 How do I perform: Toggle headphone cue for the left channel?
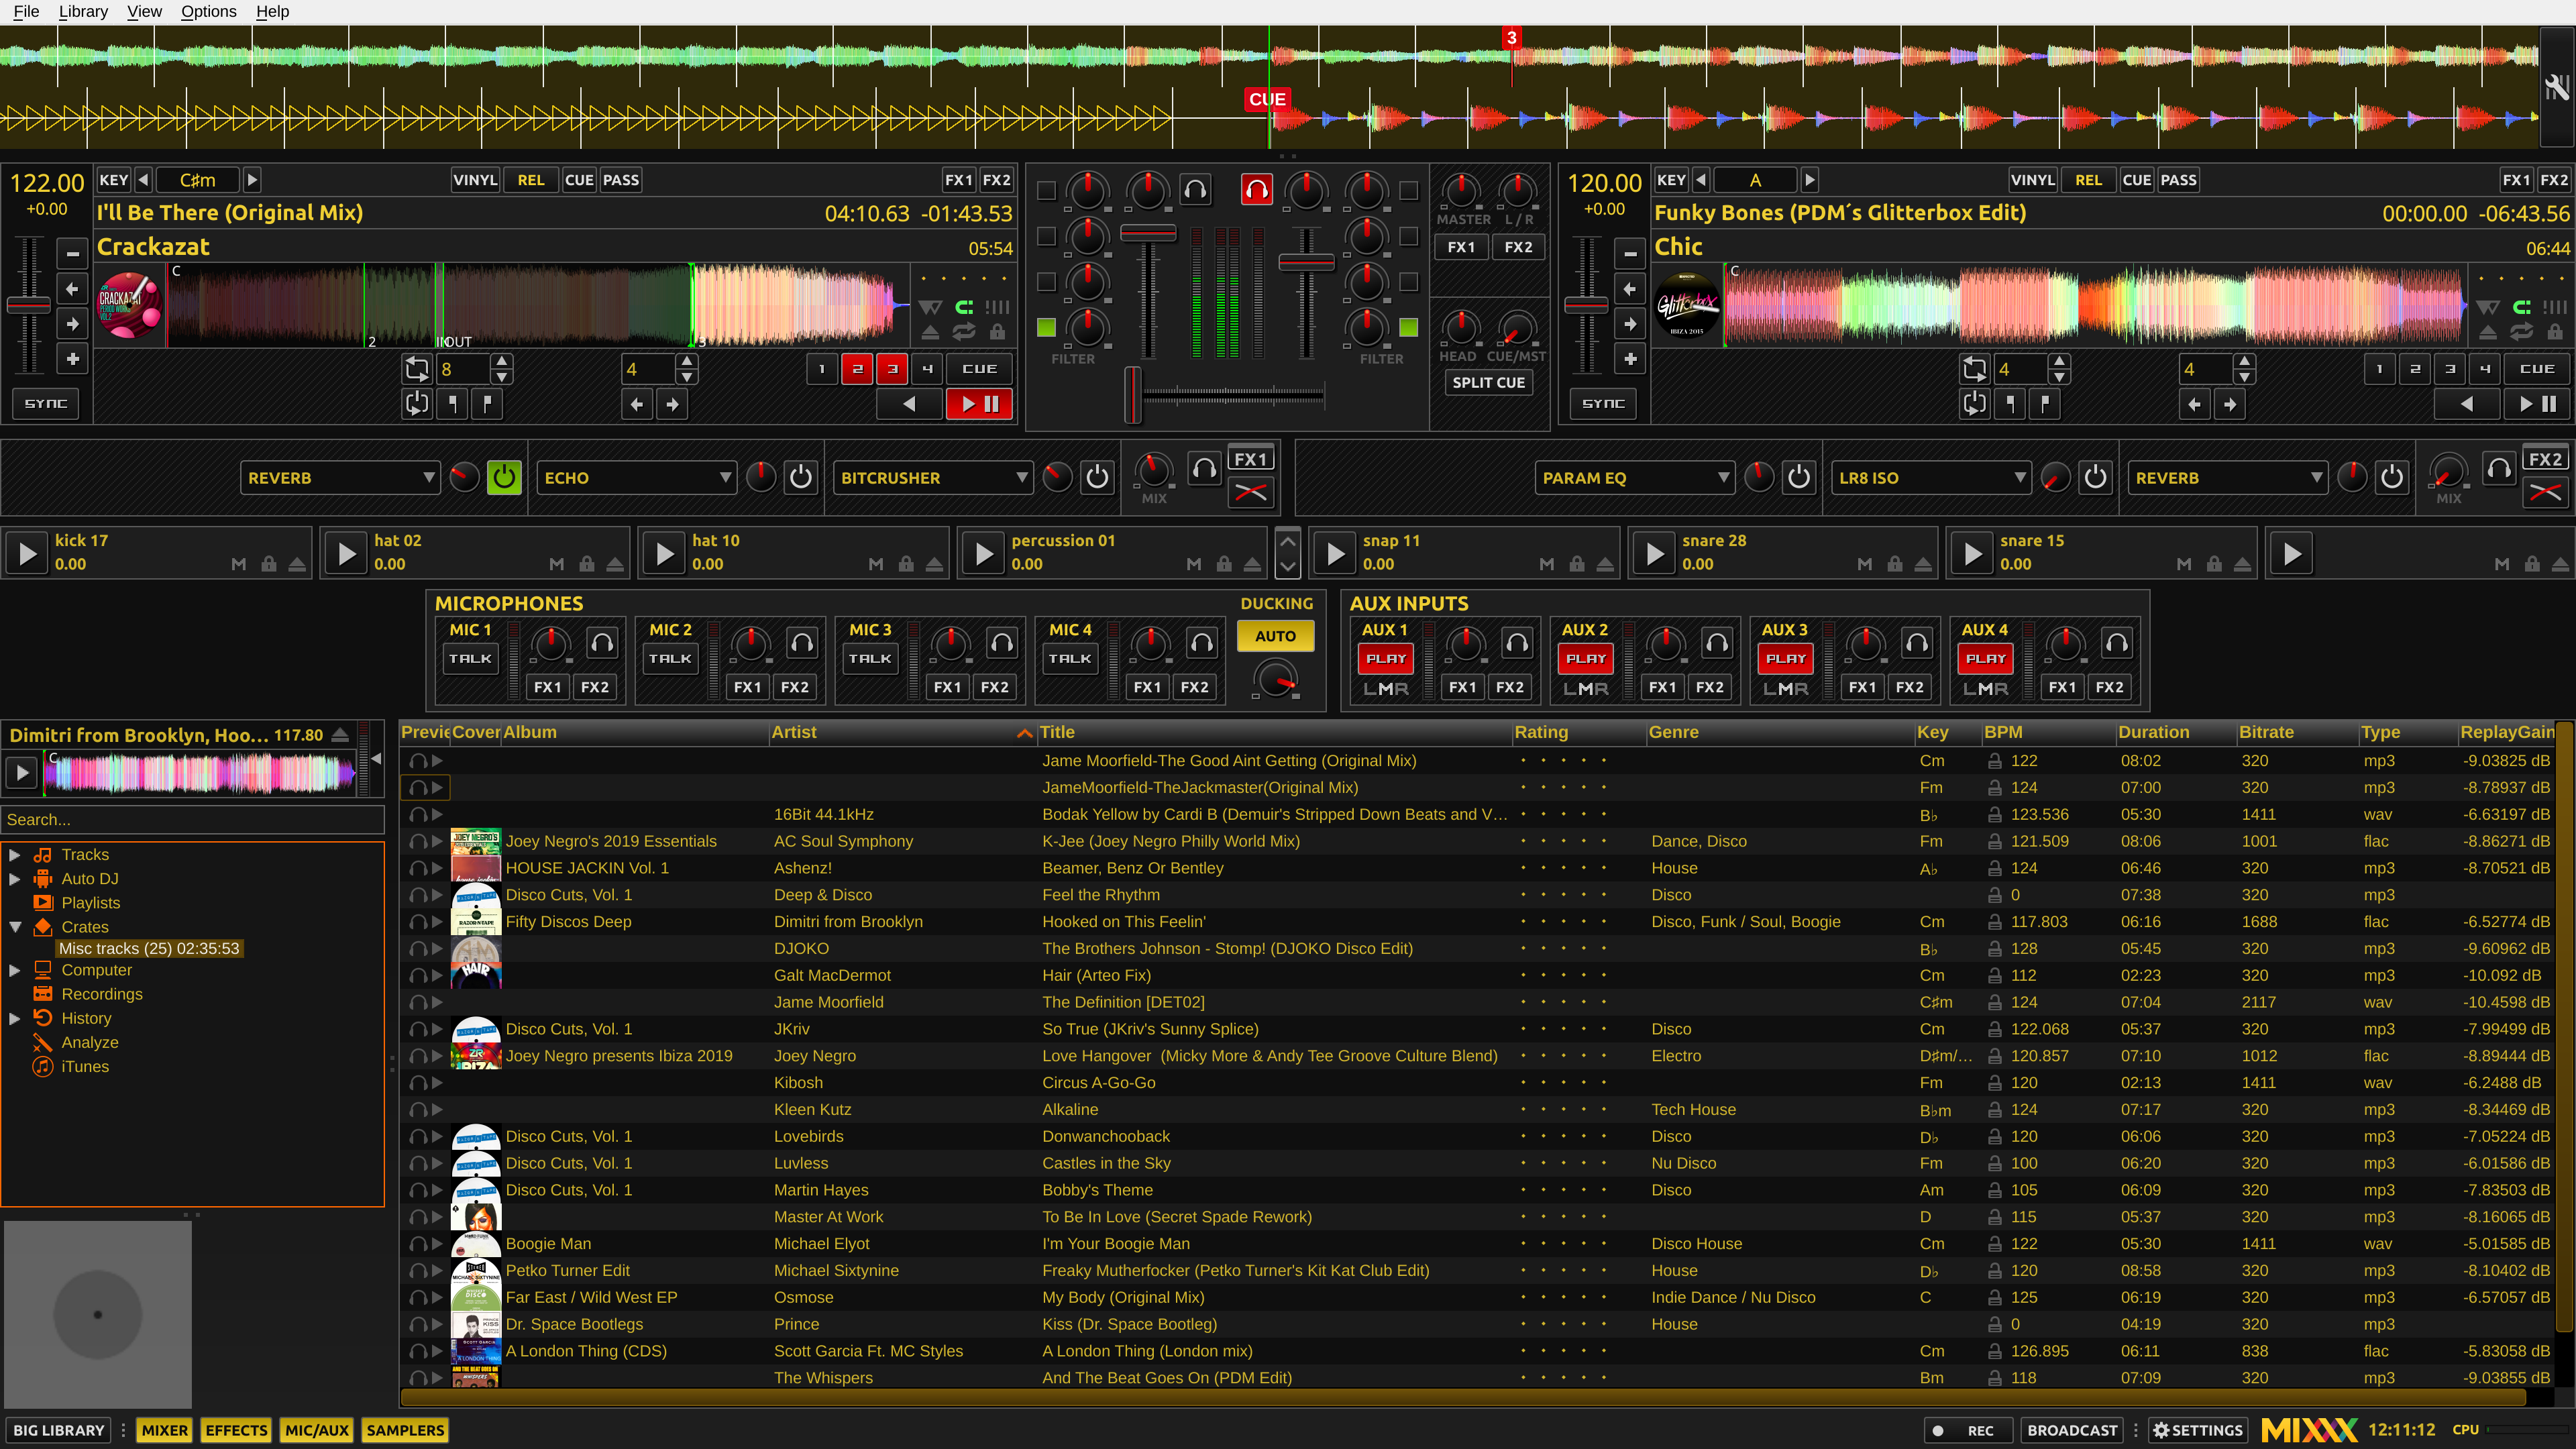coord(1195,189)
